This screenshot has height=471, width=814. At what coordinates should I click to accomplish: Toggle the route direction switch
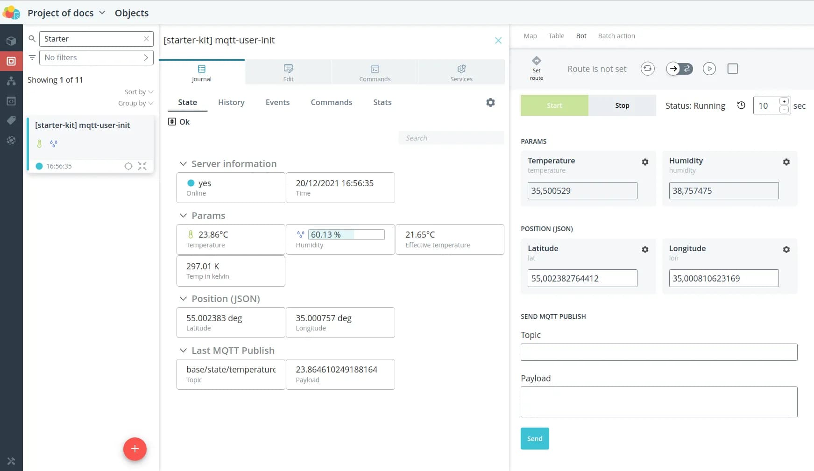tap(680, 69)
